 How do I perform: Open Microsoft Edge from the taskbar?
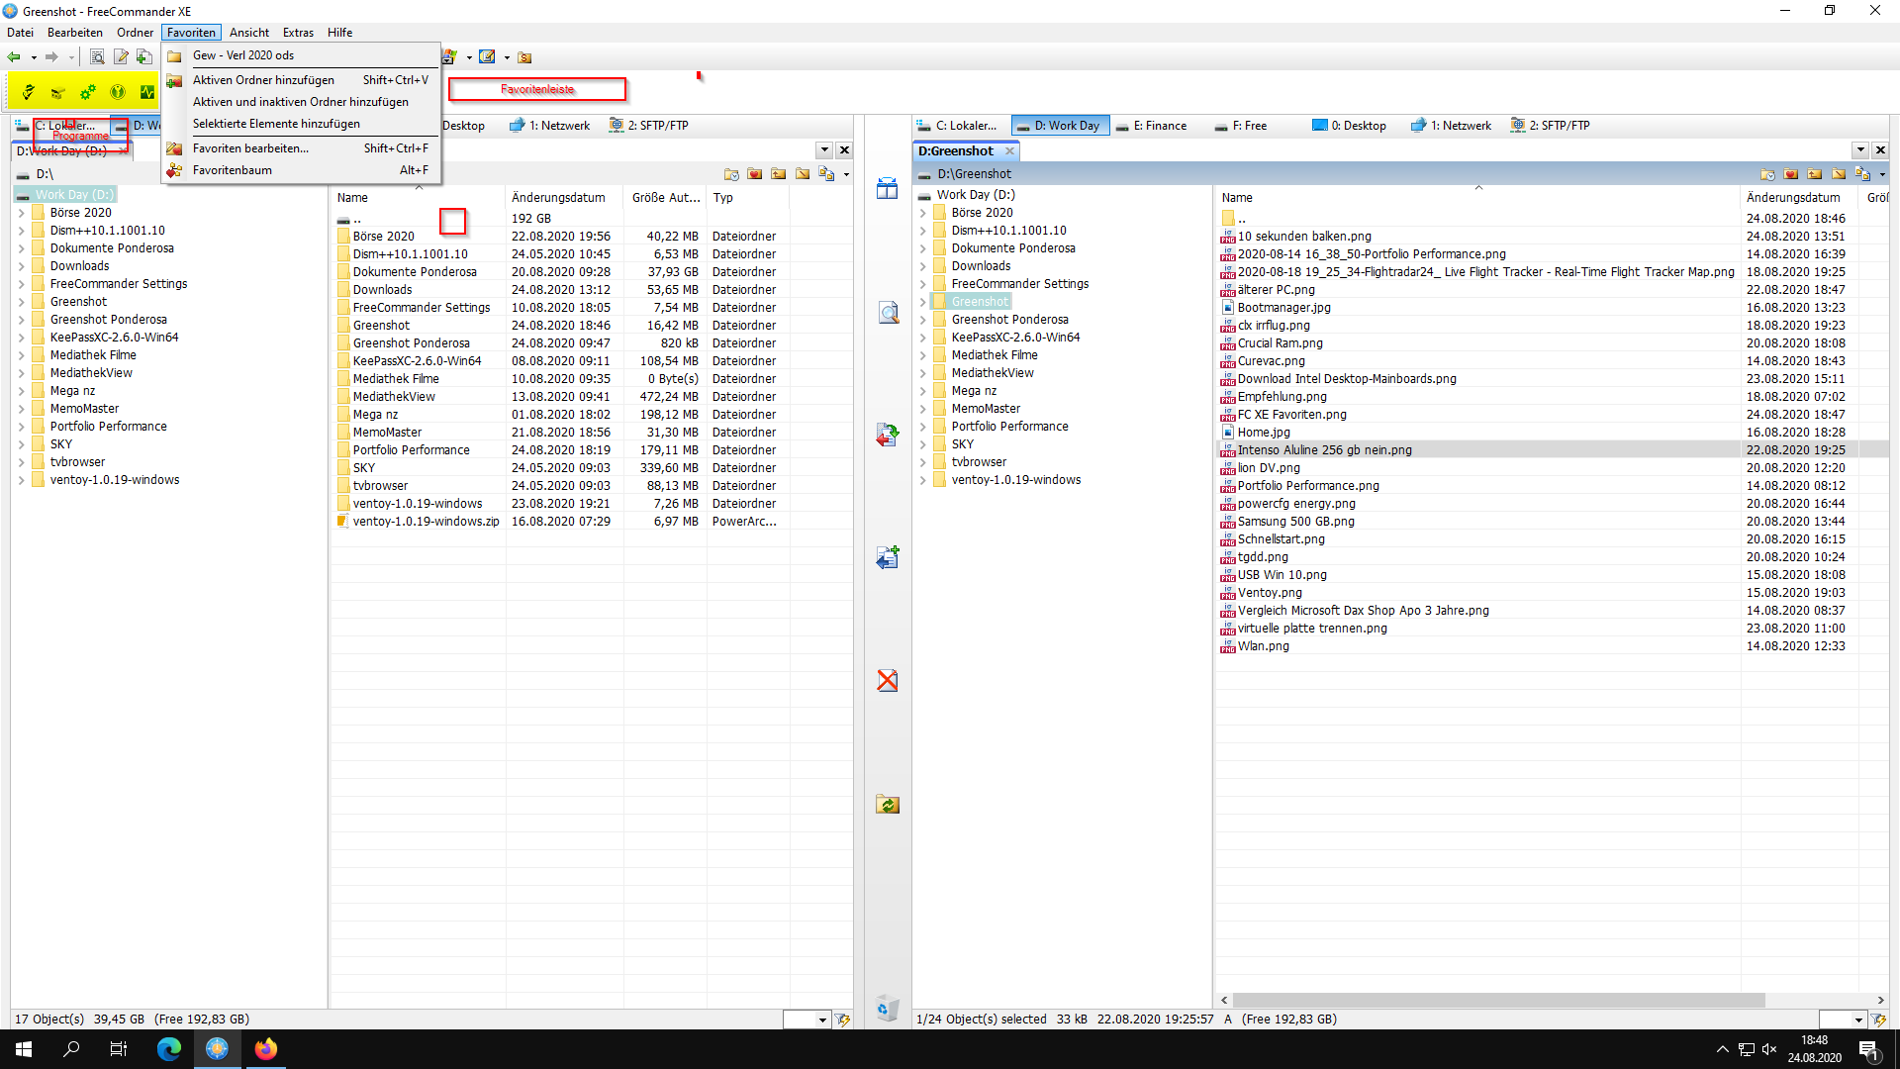169,1049
